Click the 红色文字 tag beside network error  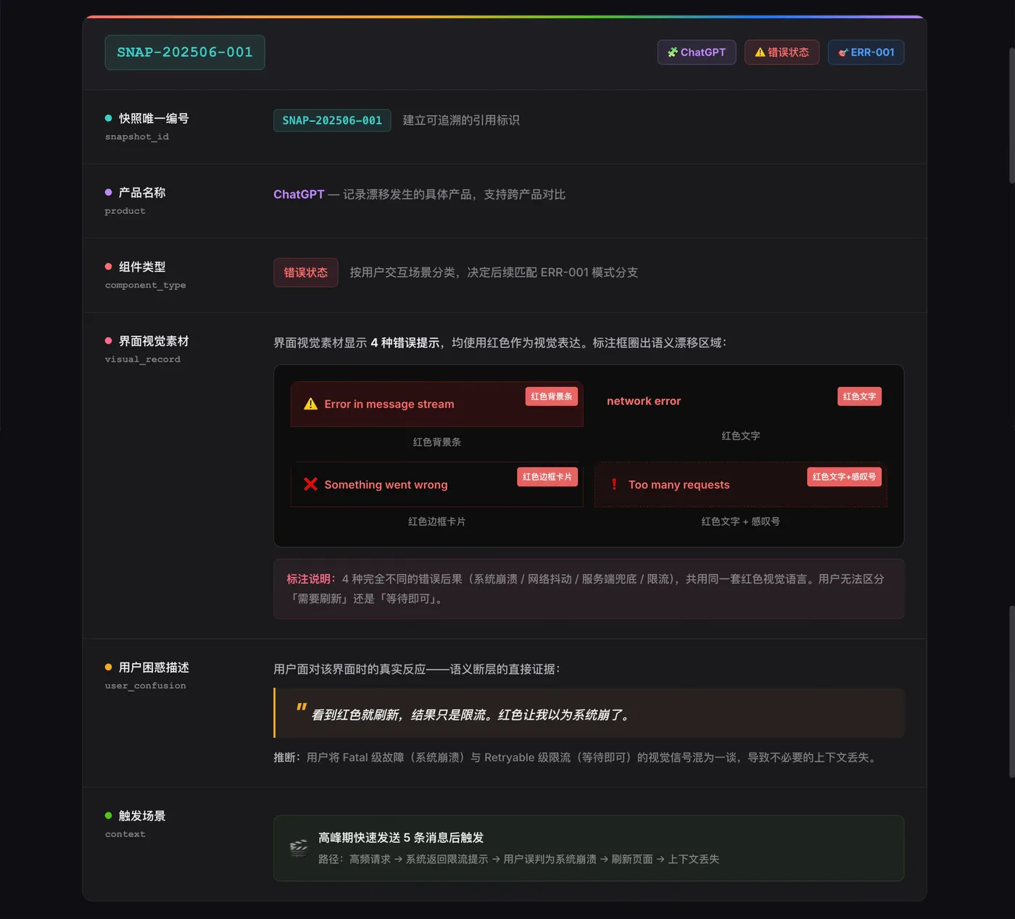pos(860,396)
